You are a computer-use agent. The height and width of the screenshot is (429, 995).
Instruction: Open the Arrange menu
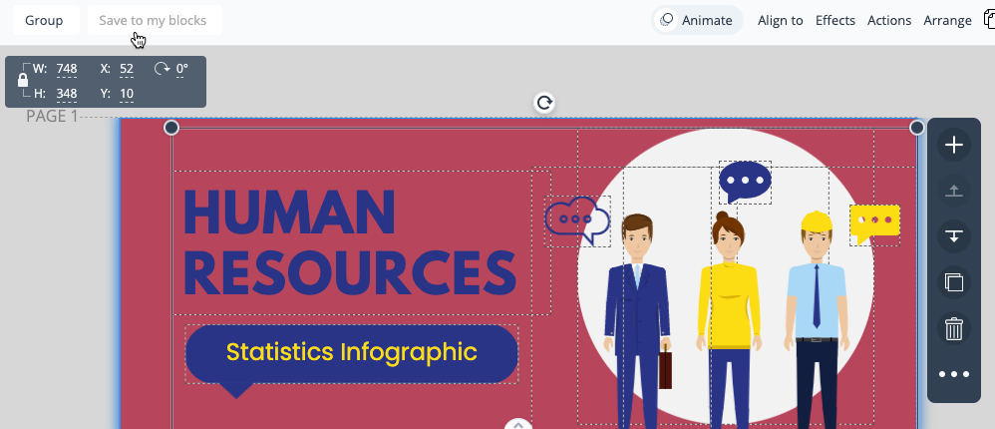pyautogui.click(x=947, y=20)
